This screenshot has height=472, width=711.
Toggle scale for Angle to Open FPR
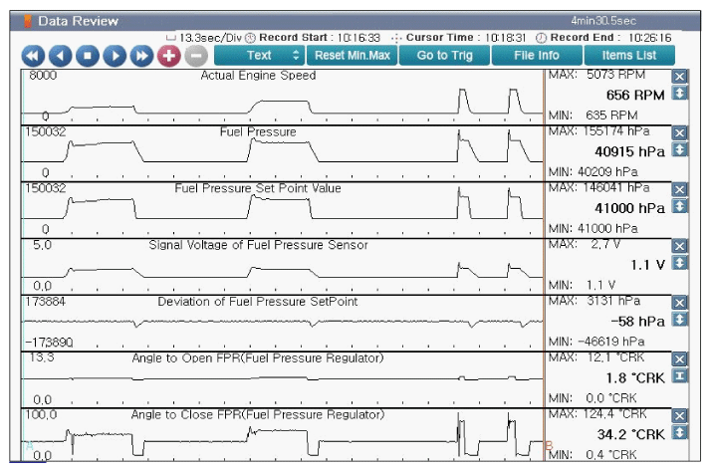pyautogui.click(x=680, y=376)
